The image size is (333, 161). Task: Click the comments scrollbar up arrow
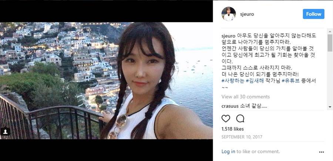(x=330, y=31)
